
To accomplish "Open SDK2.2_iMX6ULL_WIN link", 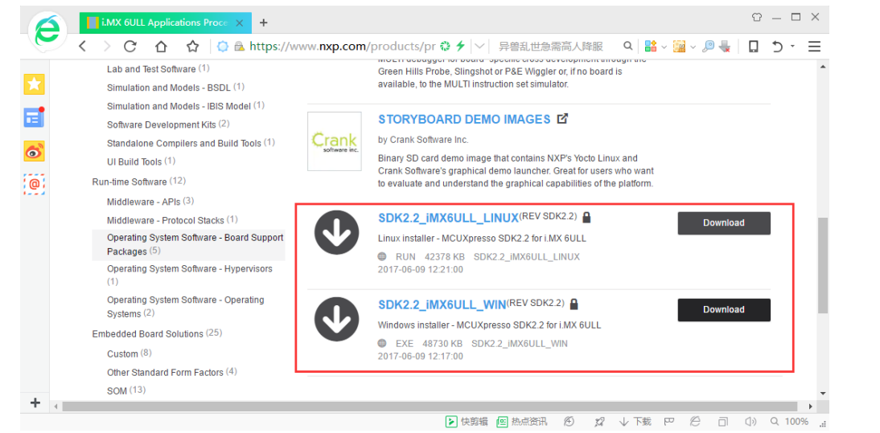I will [442, 305].
